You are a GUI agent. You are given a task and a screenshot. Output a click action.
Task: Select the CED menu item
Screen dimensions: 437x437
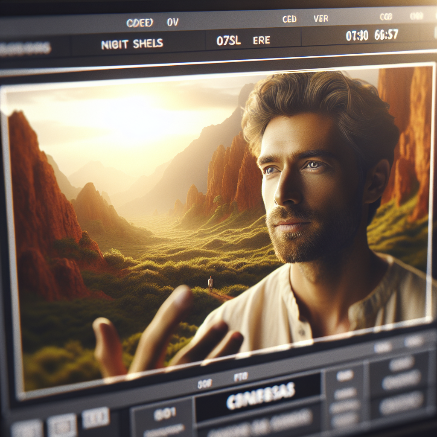[289, 19]
